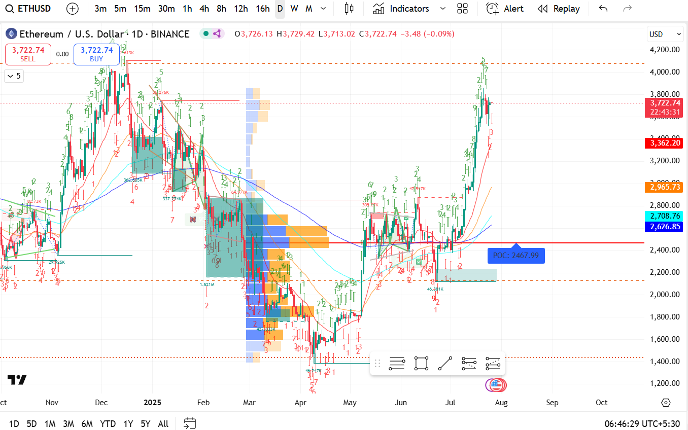Select the Fib retracement tool

469,363
